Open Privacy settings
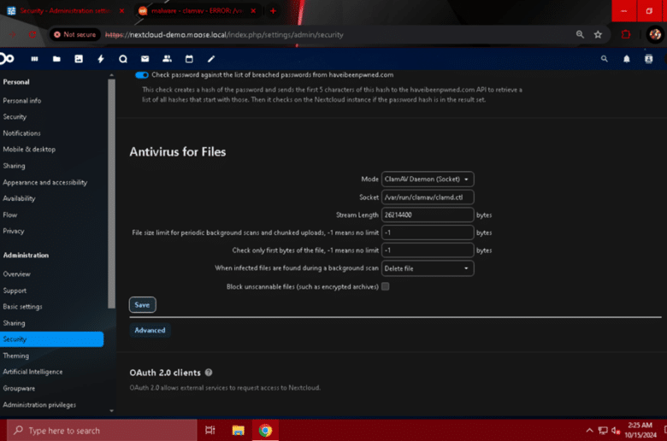This screenshot has height=441, width=667. (x=14, y=231)
